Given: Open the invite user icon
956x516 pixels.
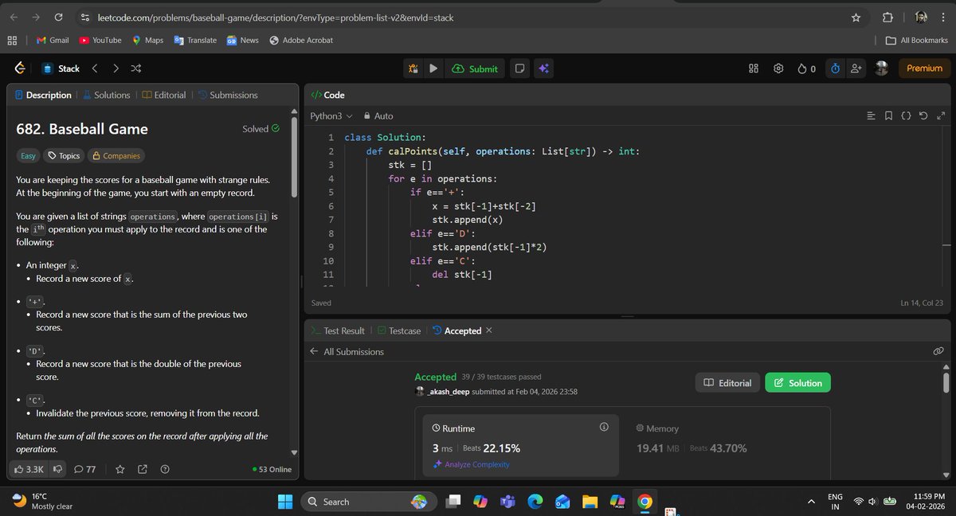Looking at the screenshot, I should click(x=856, y=68).
